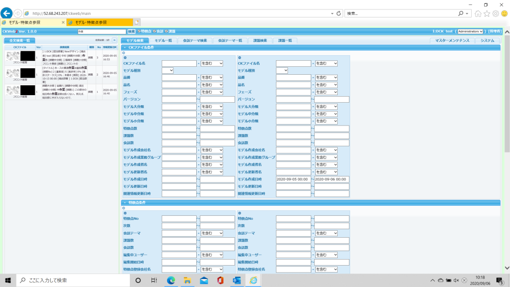510x287 pixels.
Task: Click the 検索 button beside search box
Action: click(131, 31)
